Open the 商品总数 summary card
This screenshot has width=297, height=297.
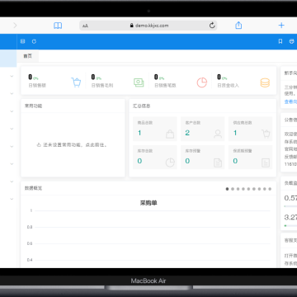pyautogui.click(x=155, y=129)
